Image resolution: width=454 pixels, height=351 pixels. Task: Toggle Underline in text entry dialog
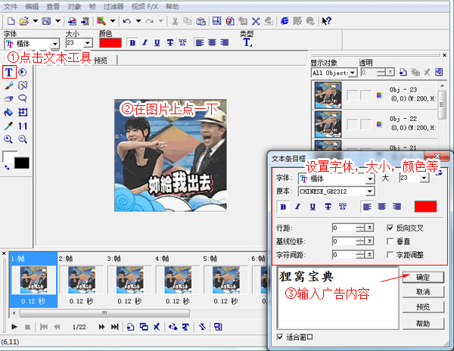pyautogui.click(x=313, y=207)
